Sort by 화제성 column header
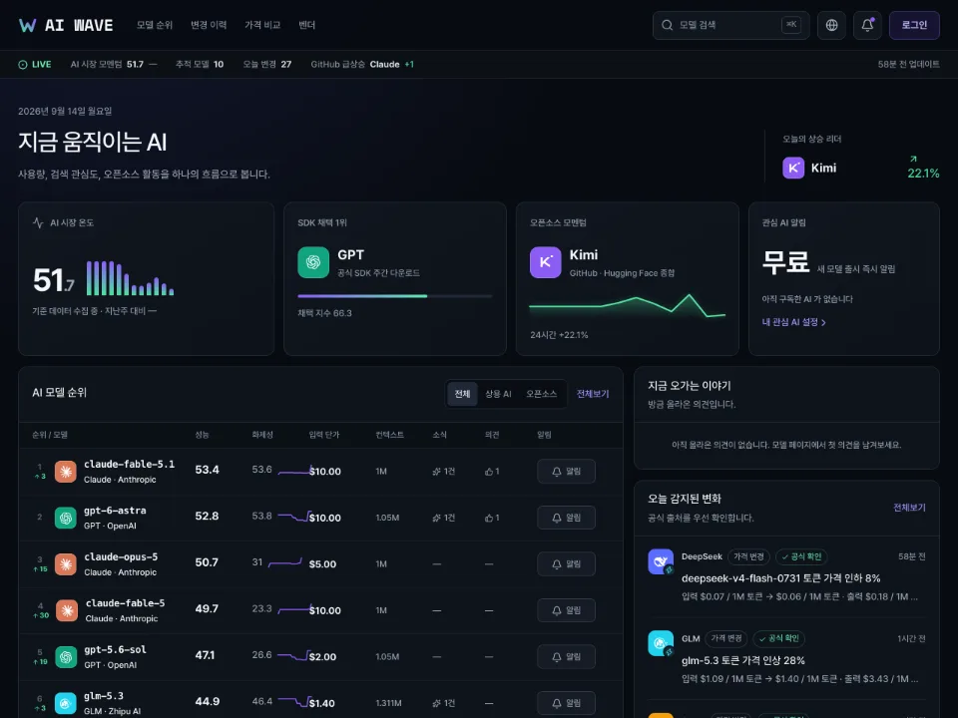Image resolution: width=958 pixels, height=718 pixels. point(262,435)
